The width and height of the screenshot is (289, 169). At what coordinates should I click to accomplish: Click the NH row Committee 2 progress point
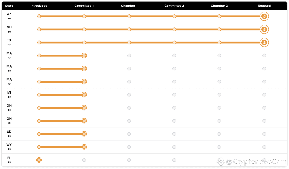pyautogui.click(x=174, y=29)
